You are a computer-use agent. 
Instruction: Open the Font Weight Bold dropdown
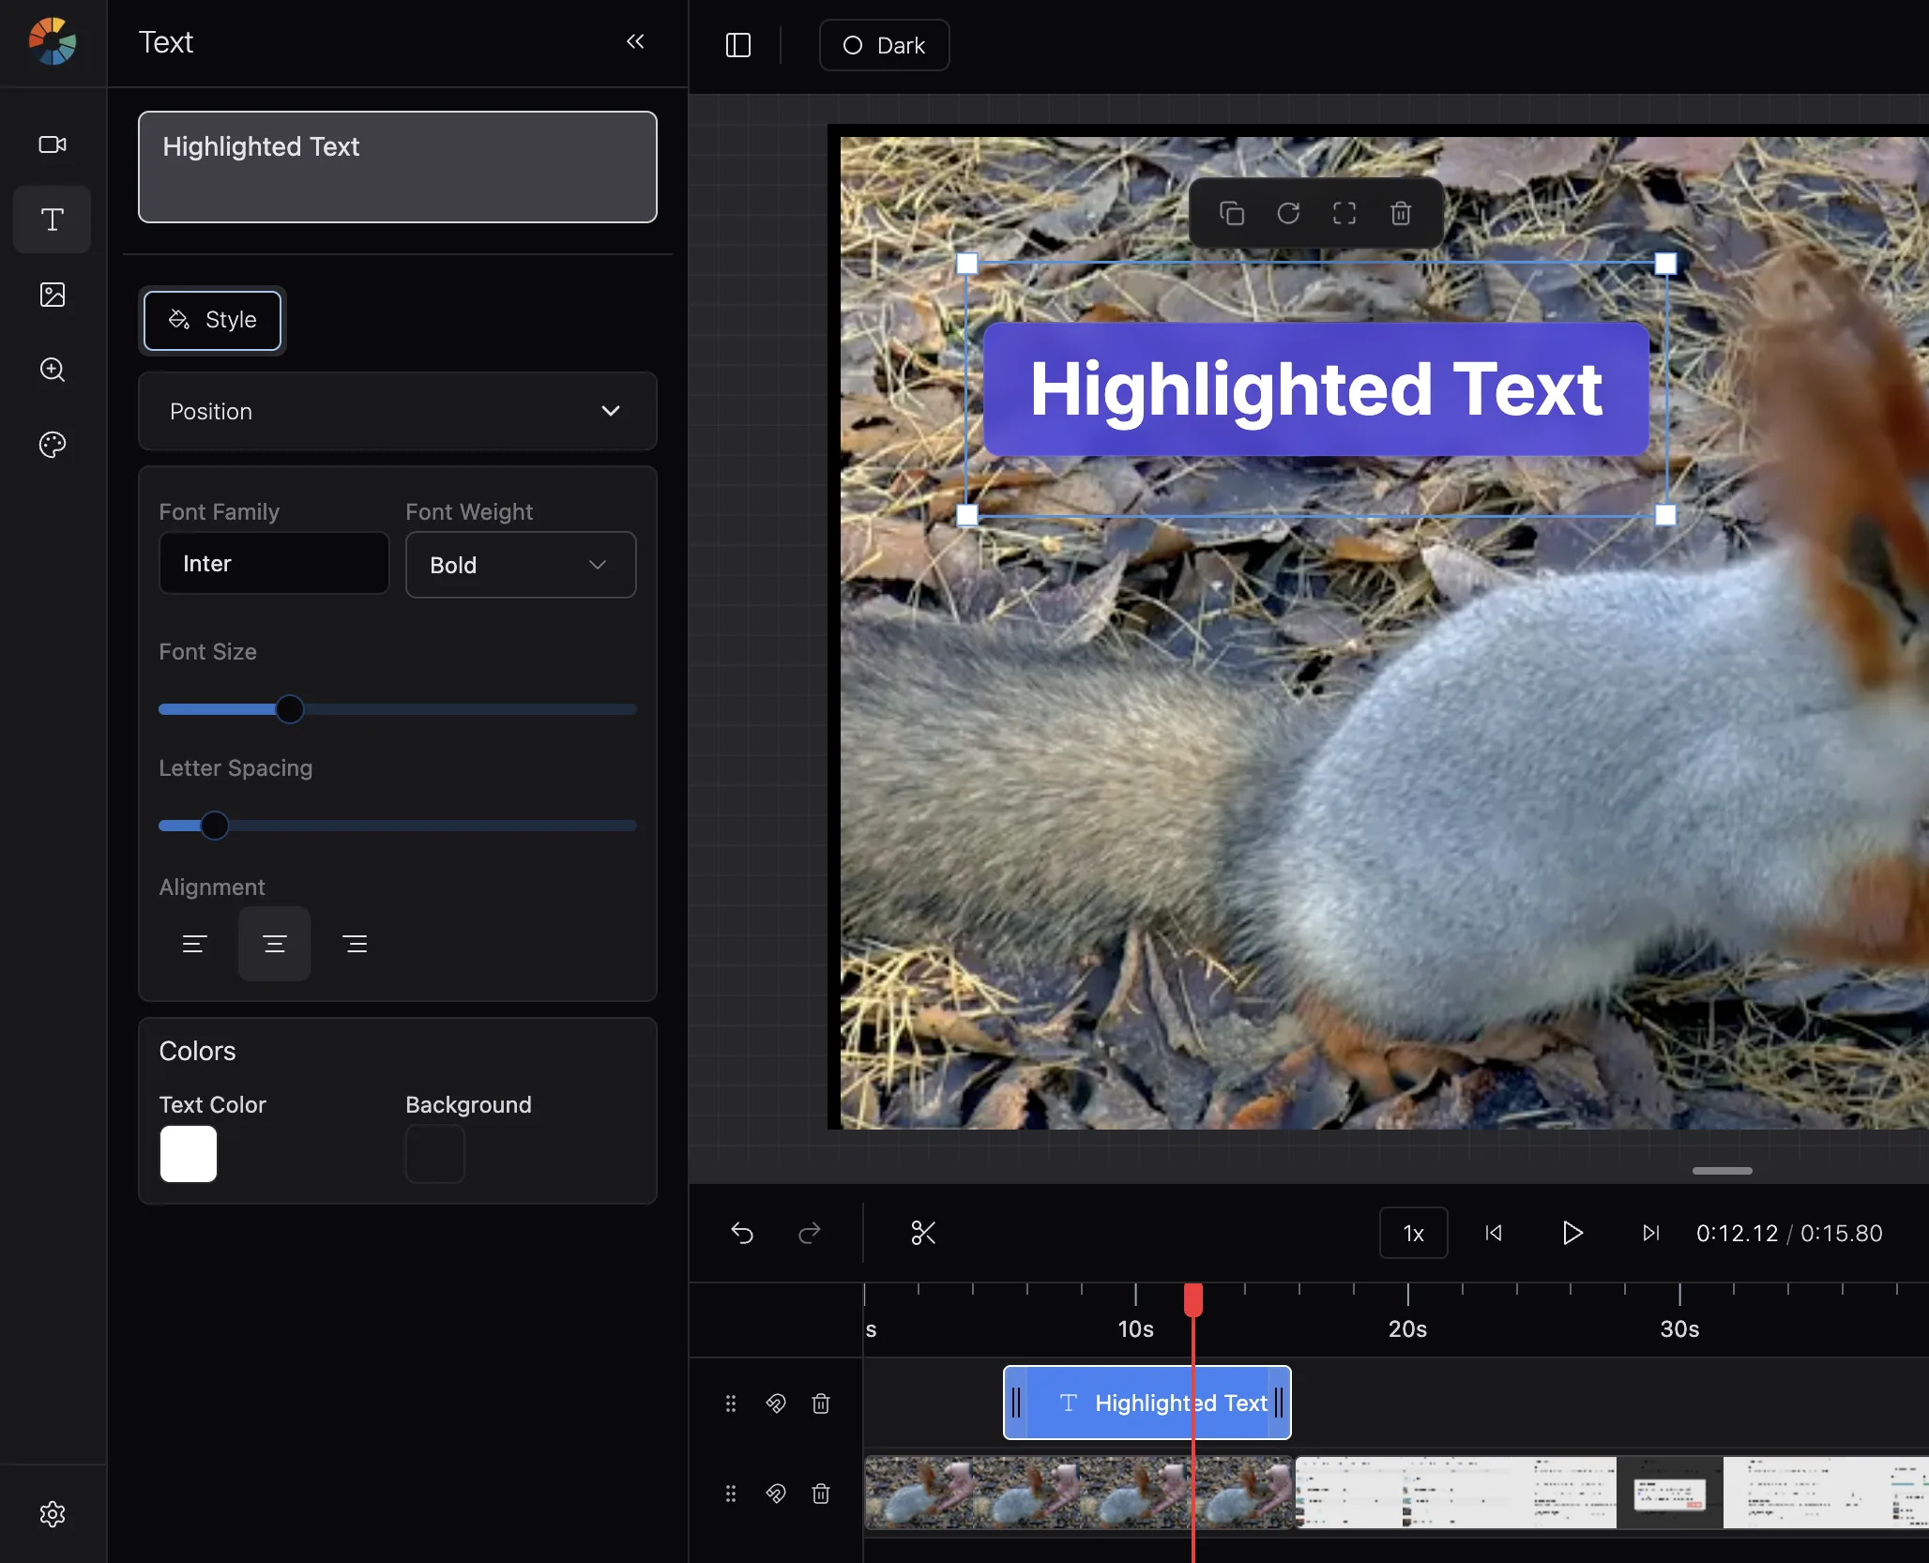coord(521,565)
